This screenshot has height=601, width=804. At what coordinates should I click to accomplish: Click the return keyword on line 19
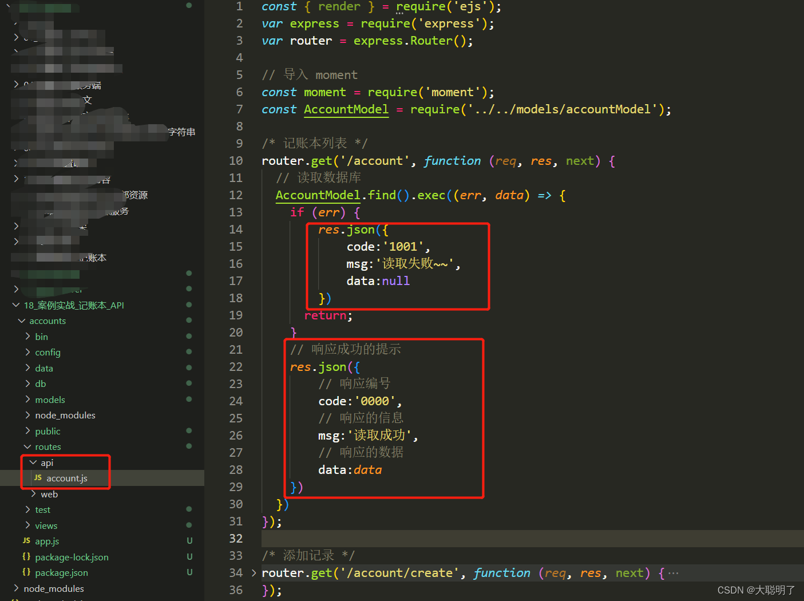325,315
